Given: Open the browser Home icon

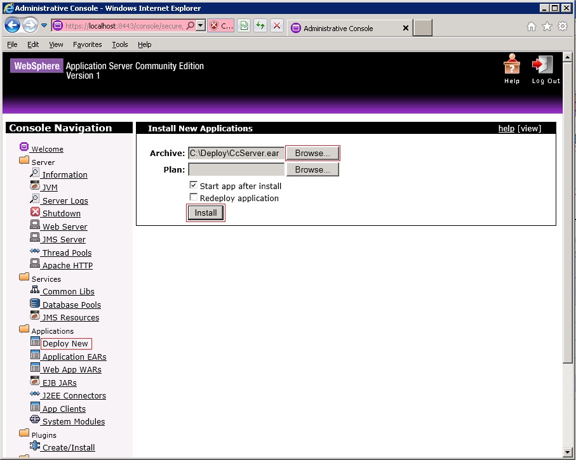Looking at the screenshot, I should click(531, 27).
